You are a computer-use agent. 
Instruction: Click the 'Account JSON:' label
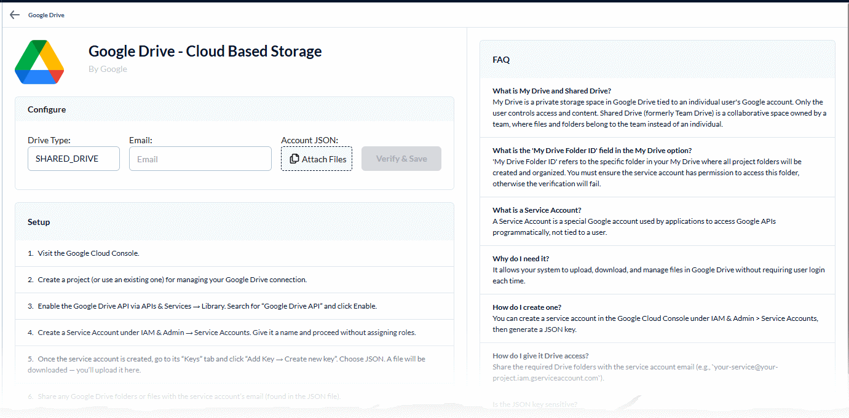tap(310, 140)
